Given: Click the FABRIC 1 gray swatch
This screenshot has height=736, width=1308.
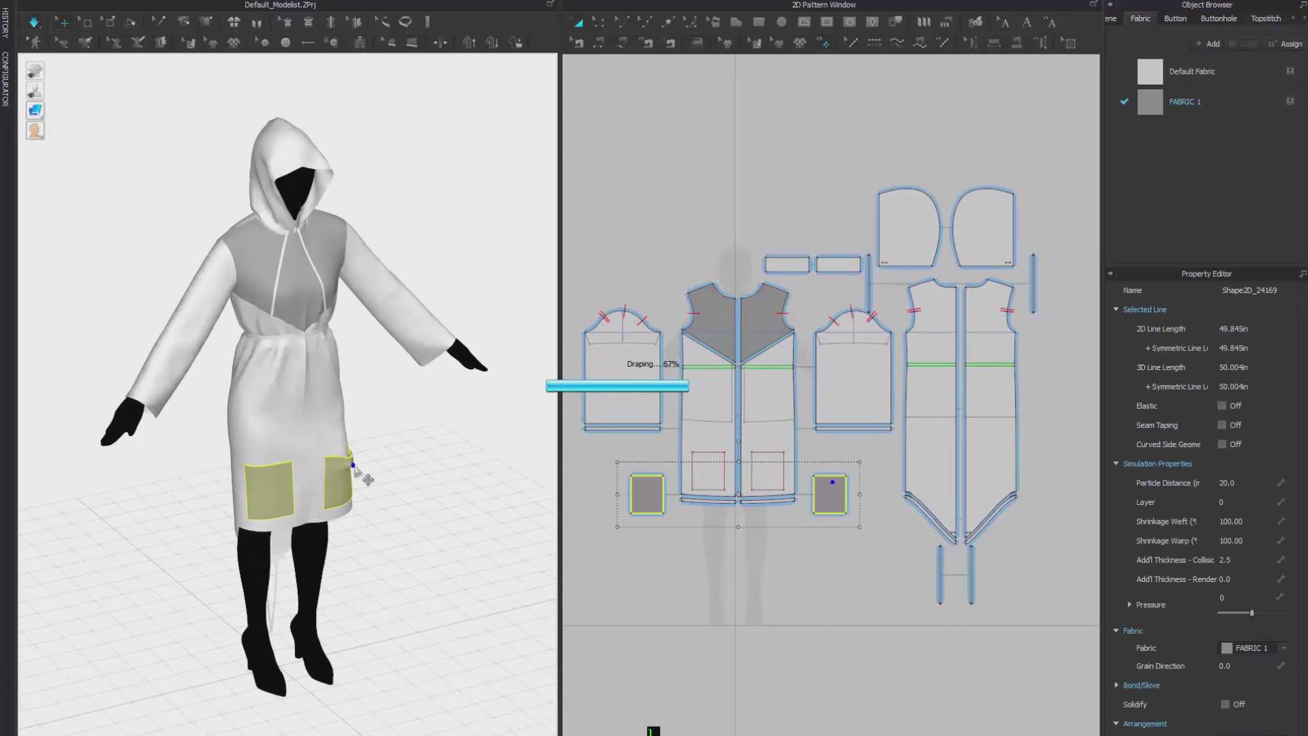Looking at the screenshot, I should pyautogui.click(x=1150, y=102).
